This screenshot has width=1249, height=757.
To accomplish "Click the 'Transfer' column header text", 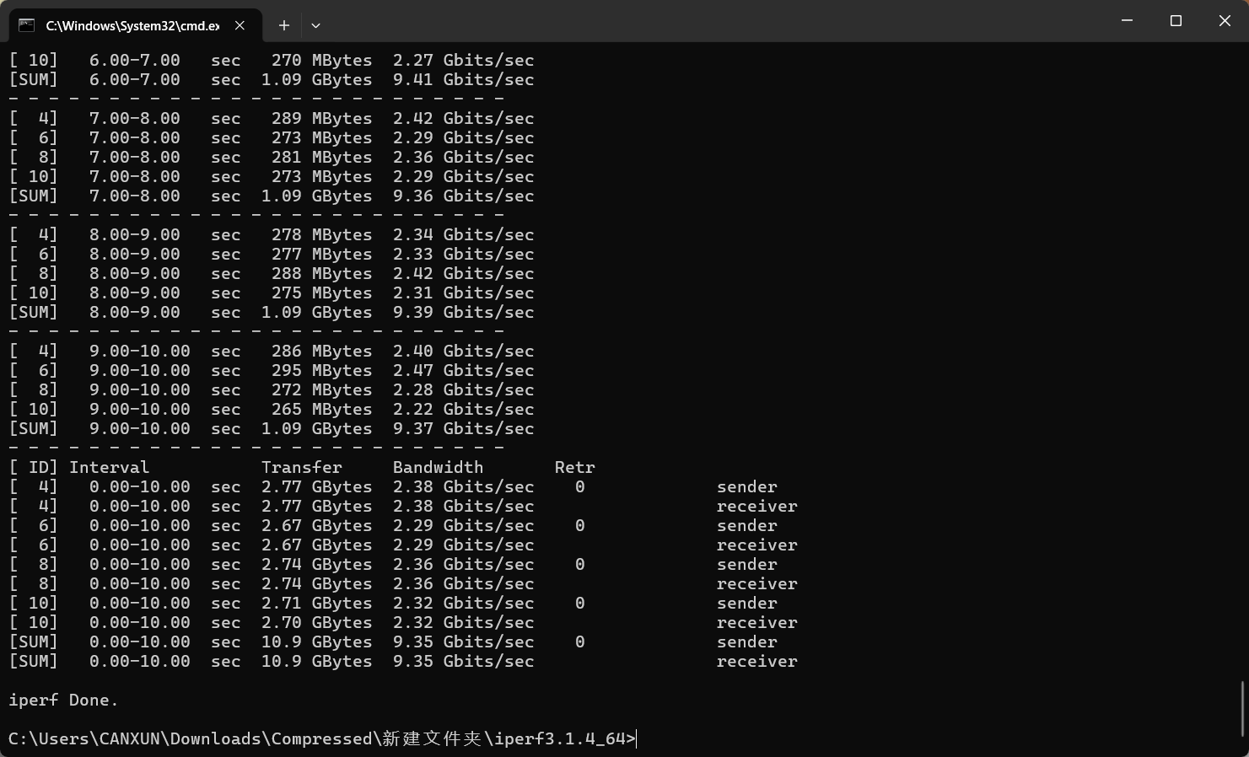I will point(301,468).
